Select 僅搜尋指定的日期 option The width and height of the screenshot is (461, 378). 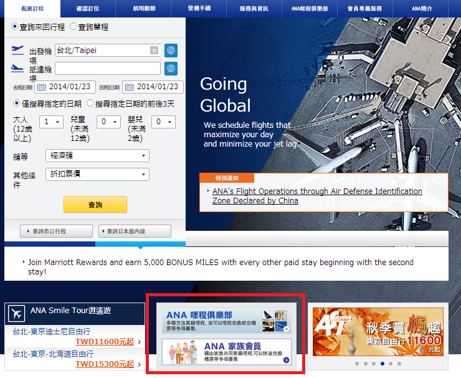coord(16,104)
